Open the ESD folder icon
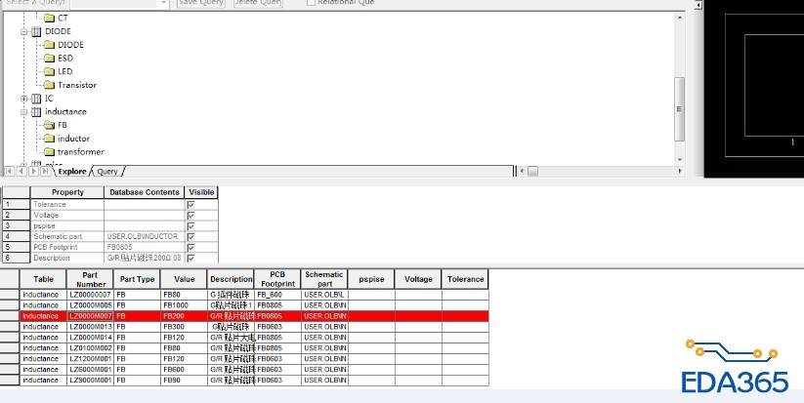804x403 pixels. [x=49, y=59]
